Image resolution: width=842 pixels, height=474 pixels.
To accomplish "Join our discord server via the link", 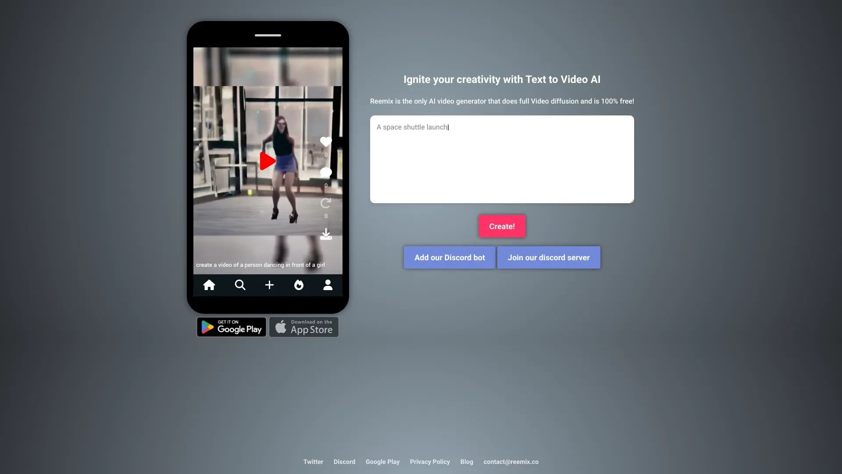I will click(548, 257).
